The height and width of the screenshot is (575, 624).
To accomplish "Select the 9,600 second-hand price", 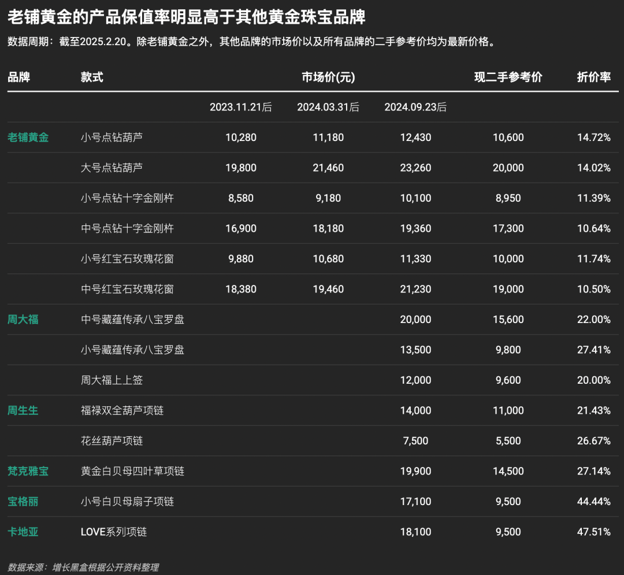I will pos(508,380).
